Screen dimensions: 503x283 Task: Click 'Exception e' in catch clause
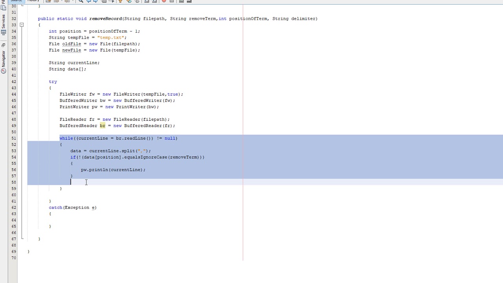(x=80, y=207)
